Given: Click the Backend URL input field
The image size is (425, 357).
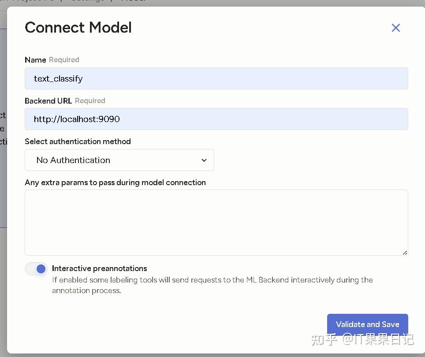Looking at the screenshot, I should tap(216, 119).
